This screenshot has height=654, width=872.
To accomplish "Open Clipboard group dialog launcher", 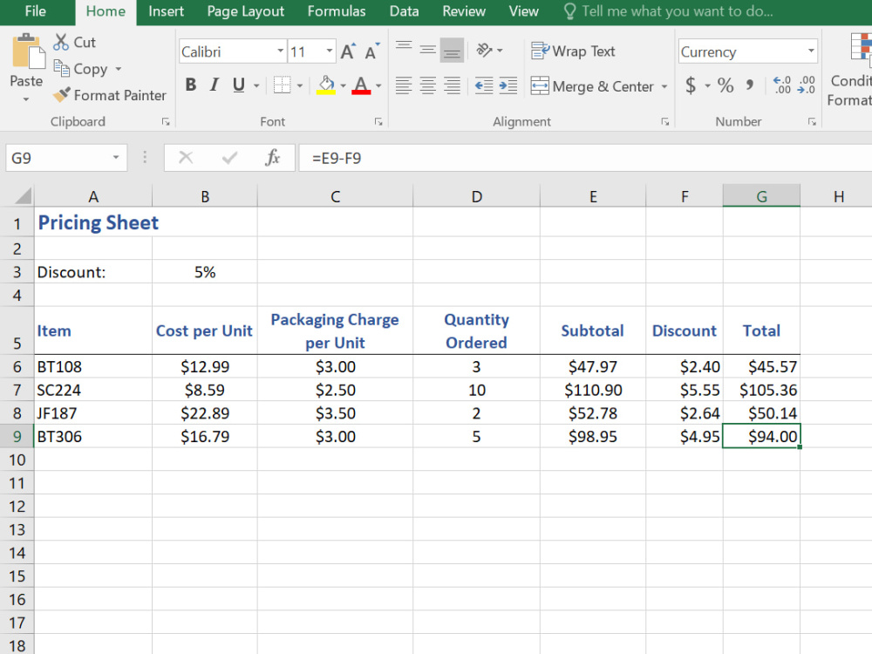I will click(x=166, y=122).
